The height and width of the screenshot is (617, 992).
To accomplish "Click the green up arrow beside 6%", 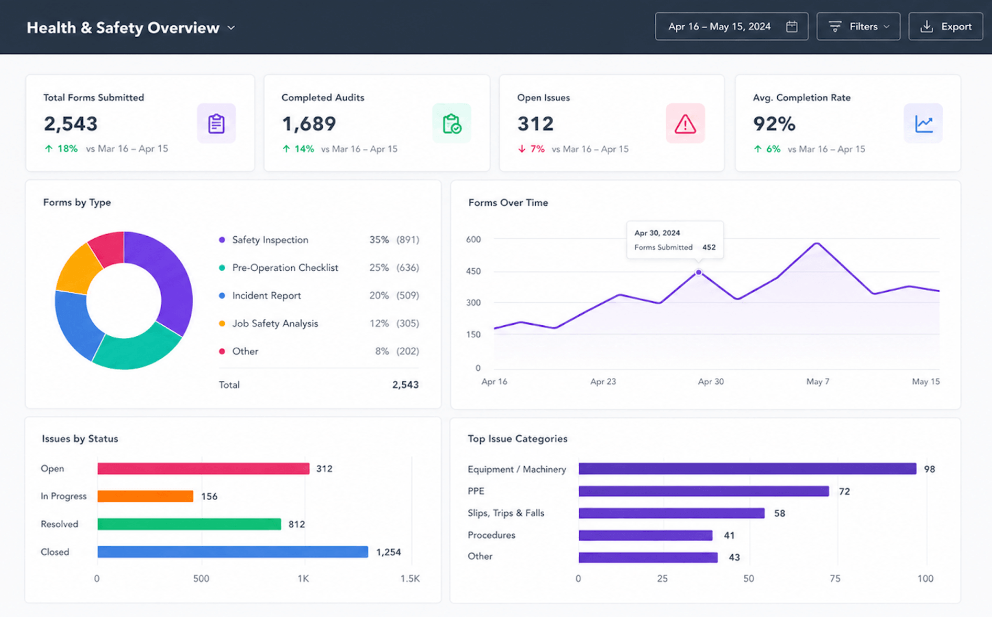I will click(757, 149).
